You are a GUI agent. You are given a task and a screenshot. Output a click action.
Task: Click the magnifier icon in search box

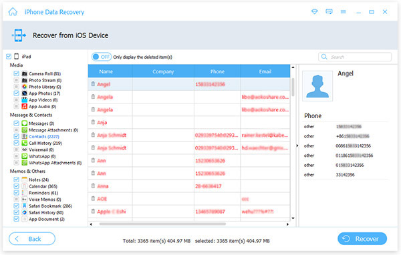(x=324, y=57)
